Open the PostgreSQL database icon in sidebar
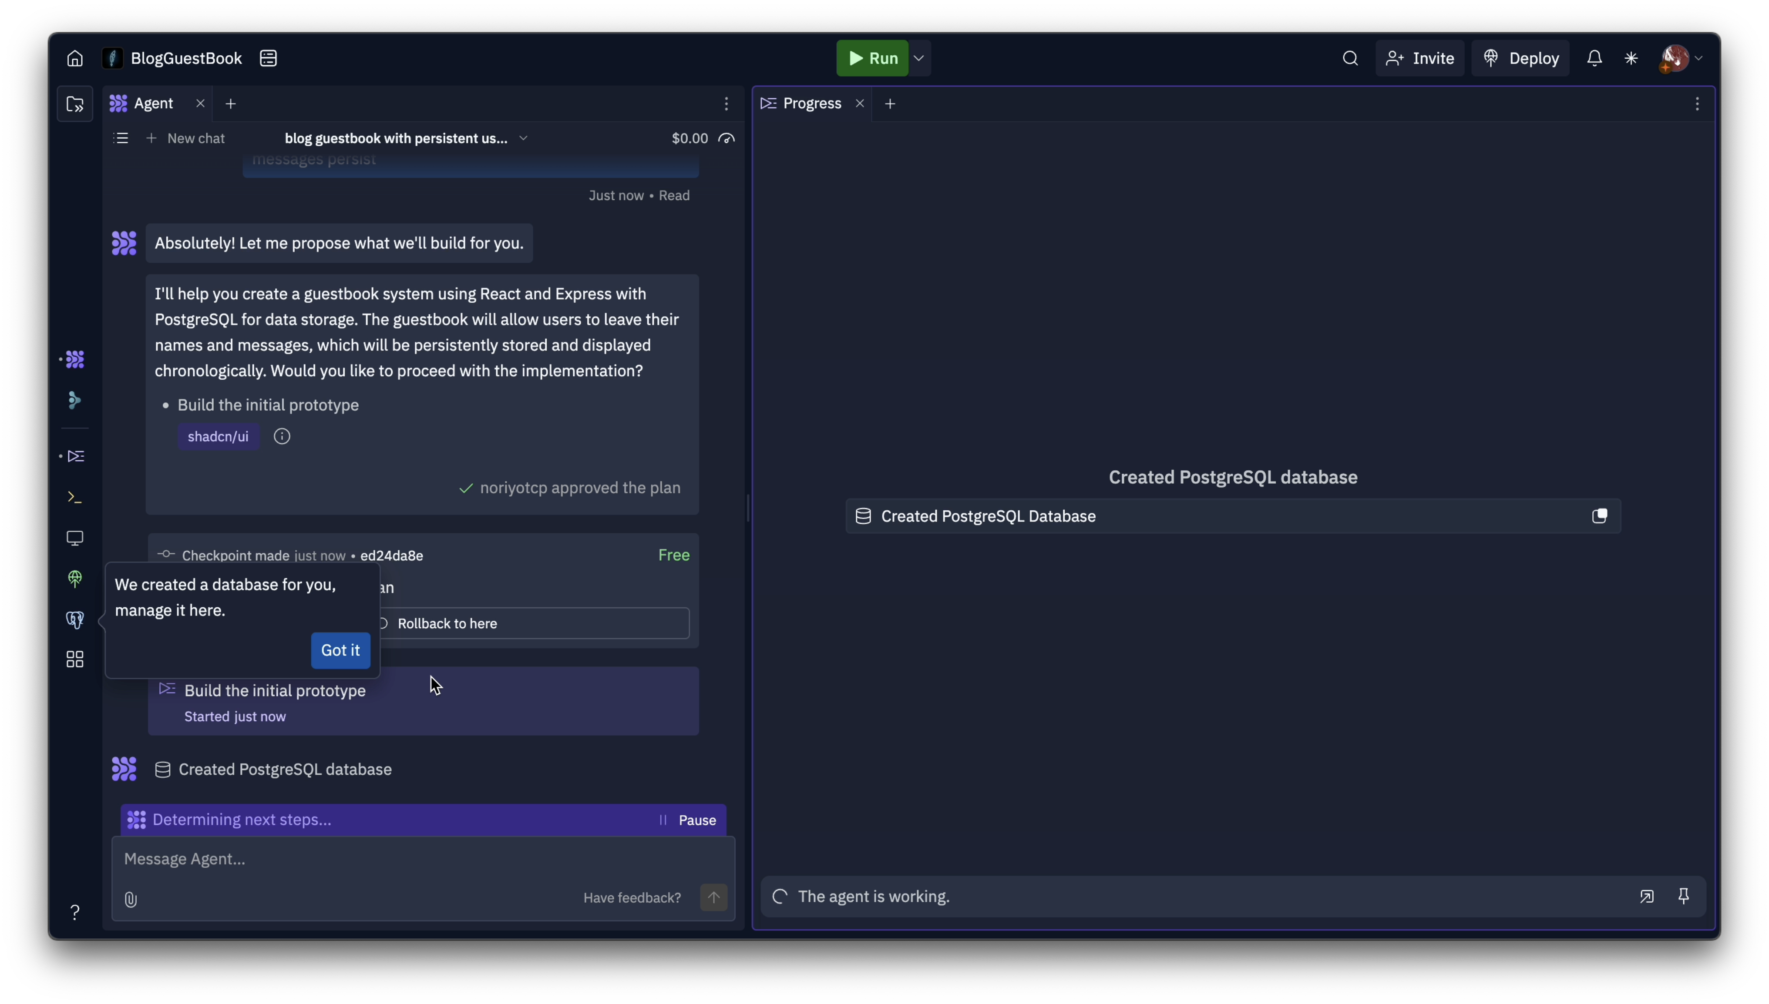Image resolution: width=1769 pixels, height=1004 pixels. 74,620
